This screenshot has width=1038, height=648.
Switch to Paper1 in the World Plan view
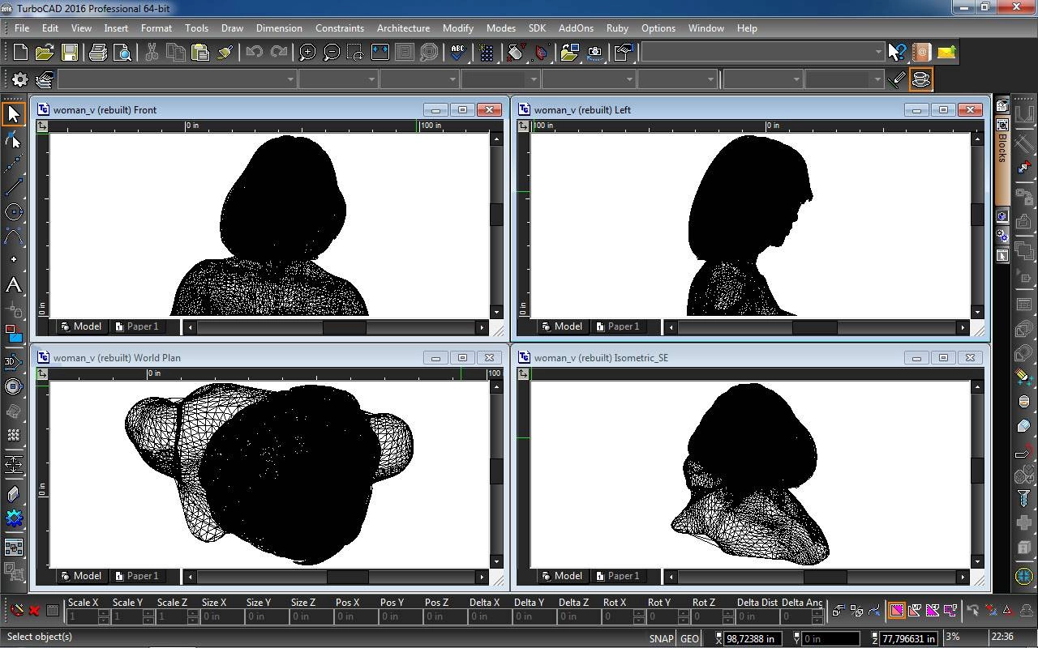point(136,576)
